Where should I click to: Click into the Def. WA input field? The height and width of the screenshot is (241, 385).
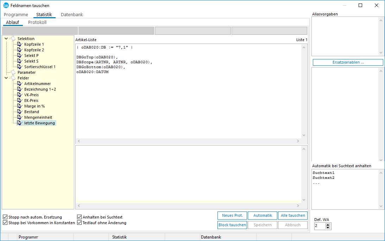point(320,226)
